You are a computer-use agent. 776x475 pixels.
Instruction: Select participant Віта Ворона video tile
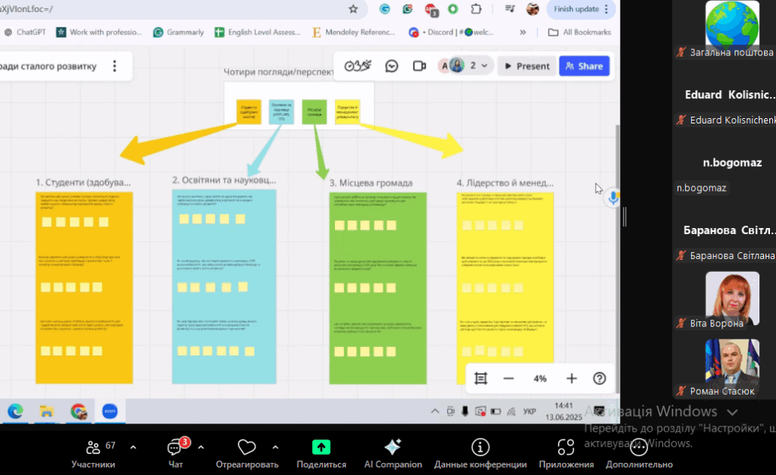tap(732, 300)
